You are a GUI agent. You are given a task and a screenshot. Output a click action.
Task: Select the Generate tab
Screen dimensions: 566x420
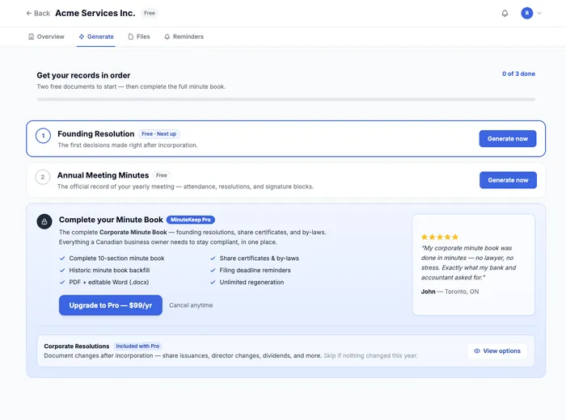tap(96, 37)
